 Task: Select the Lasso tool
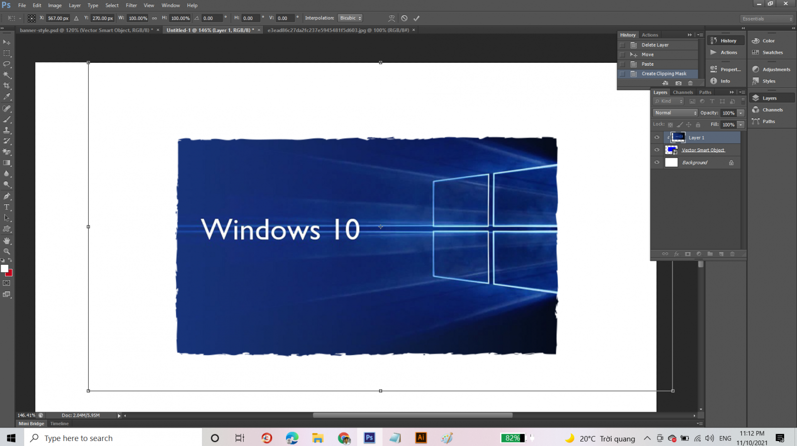(x=7, y=64)
